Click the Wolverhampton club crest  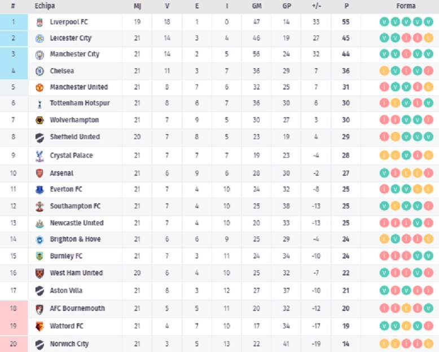coord(39,120)
